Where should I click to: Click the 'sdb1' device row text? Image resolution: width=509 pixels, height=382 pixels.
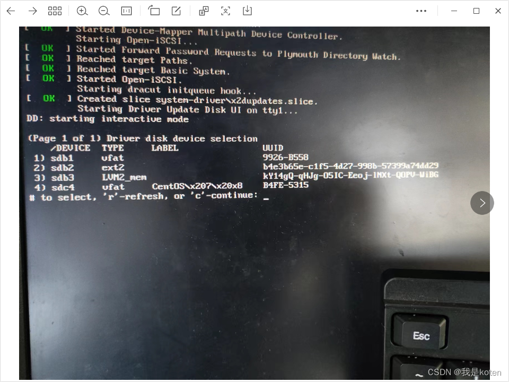tap(62, 158)
